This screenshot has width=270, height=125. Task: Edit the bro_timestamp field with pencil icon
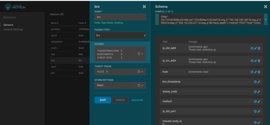coord(259,82)
